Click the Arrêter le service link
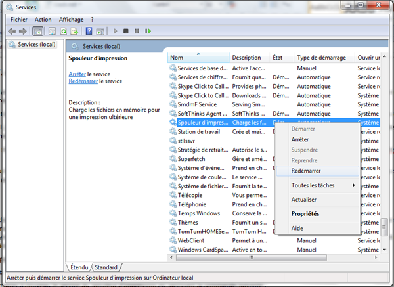The image size is (394, 287). click(77, 74)
